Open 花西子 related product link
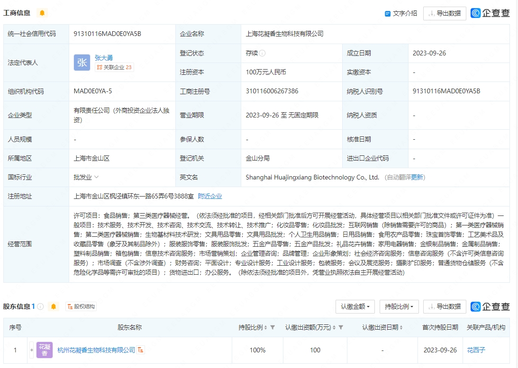The height and width of the screenshot is (368, 518). click(476, 350)
